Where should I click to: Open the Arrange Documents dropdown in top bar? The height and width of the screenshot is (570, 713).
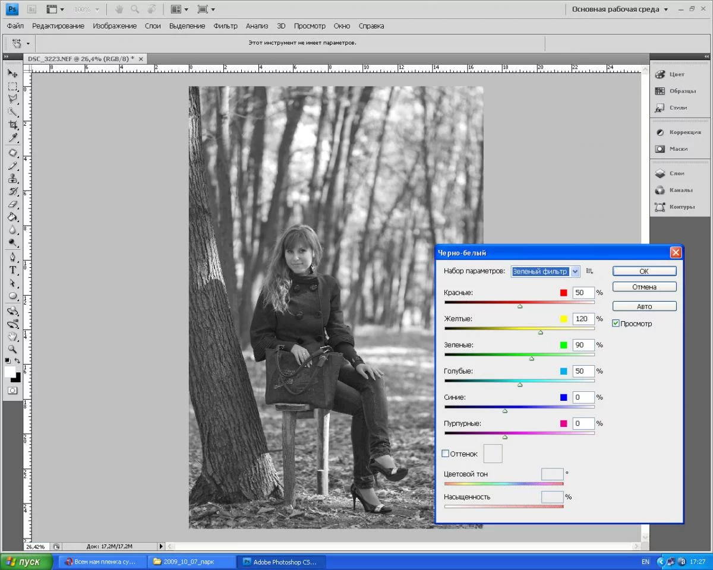(x=179, y=9)
